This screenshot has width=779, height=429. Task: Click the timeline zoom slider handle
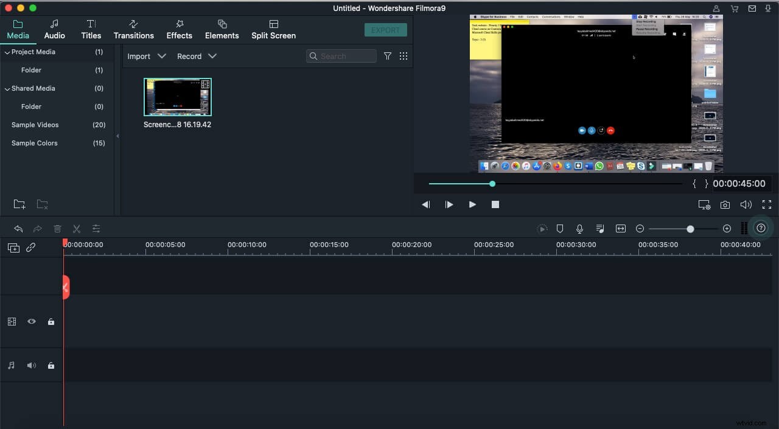[690, 229]
